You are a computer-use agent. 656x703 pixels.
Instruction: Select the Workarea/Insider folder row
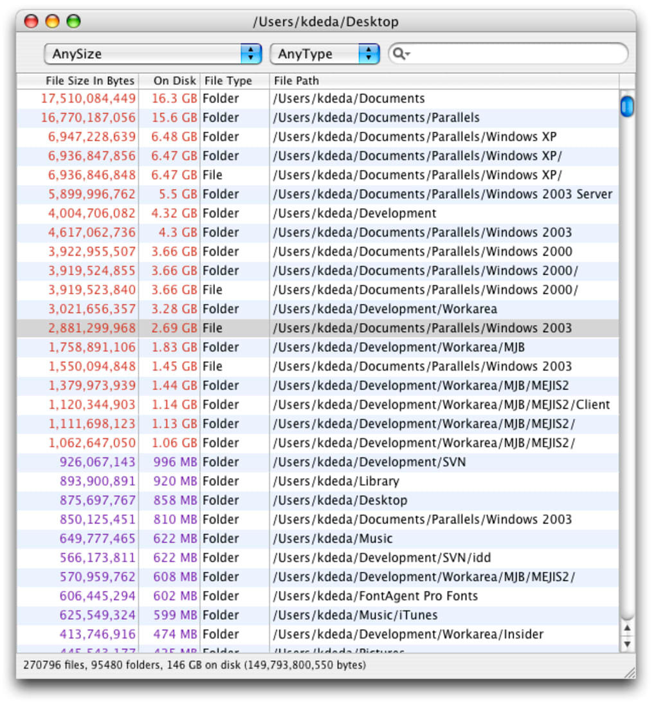[x=318, y=634]
